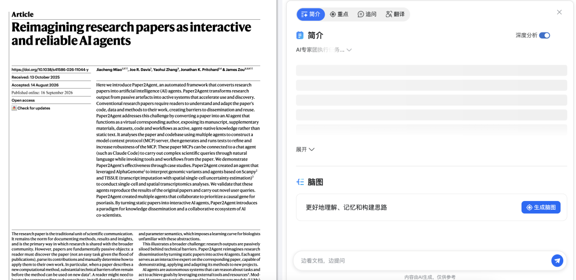The width and height of the screenshot is (576, 280).
Task: Click author name Joe R. Davis
Action: pyautogui.click(x=139, y=69)
